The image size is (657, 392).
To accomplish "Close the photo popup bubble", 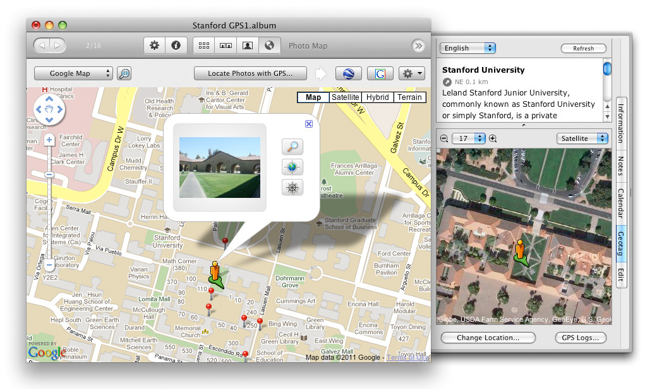I will click(309, 124).
